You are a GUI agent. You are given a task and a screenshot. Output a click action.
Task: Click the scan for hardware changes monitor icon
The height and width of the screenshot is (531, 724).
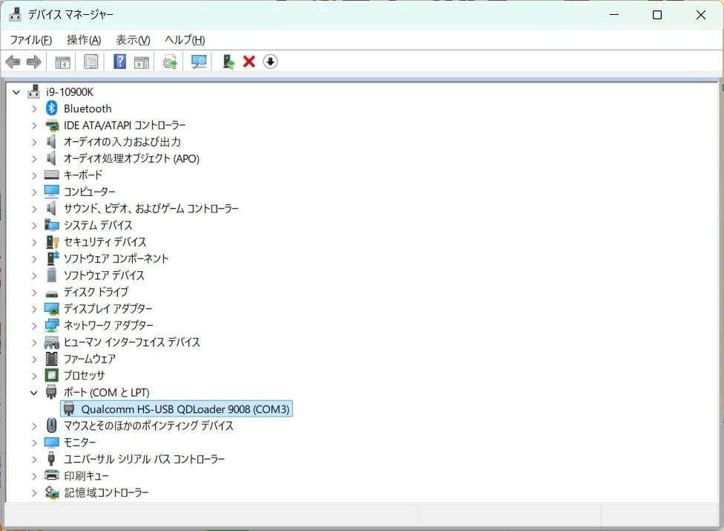[199, 62]
